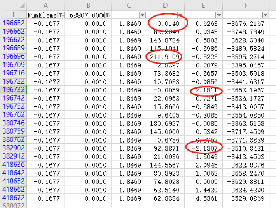Screen dimensions: 276x208
Task: Click the circled cell with value 0.0140
Action: (x=168, y=23)
